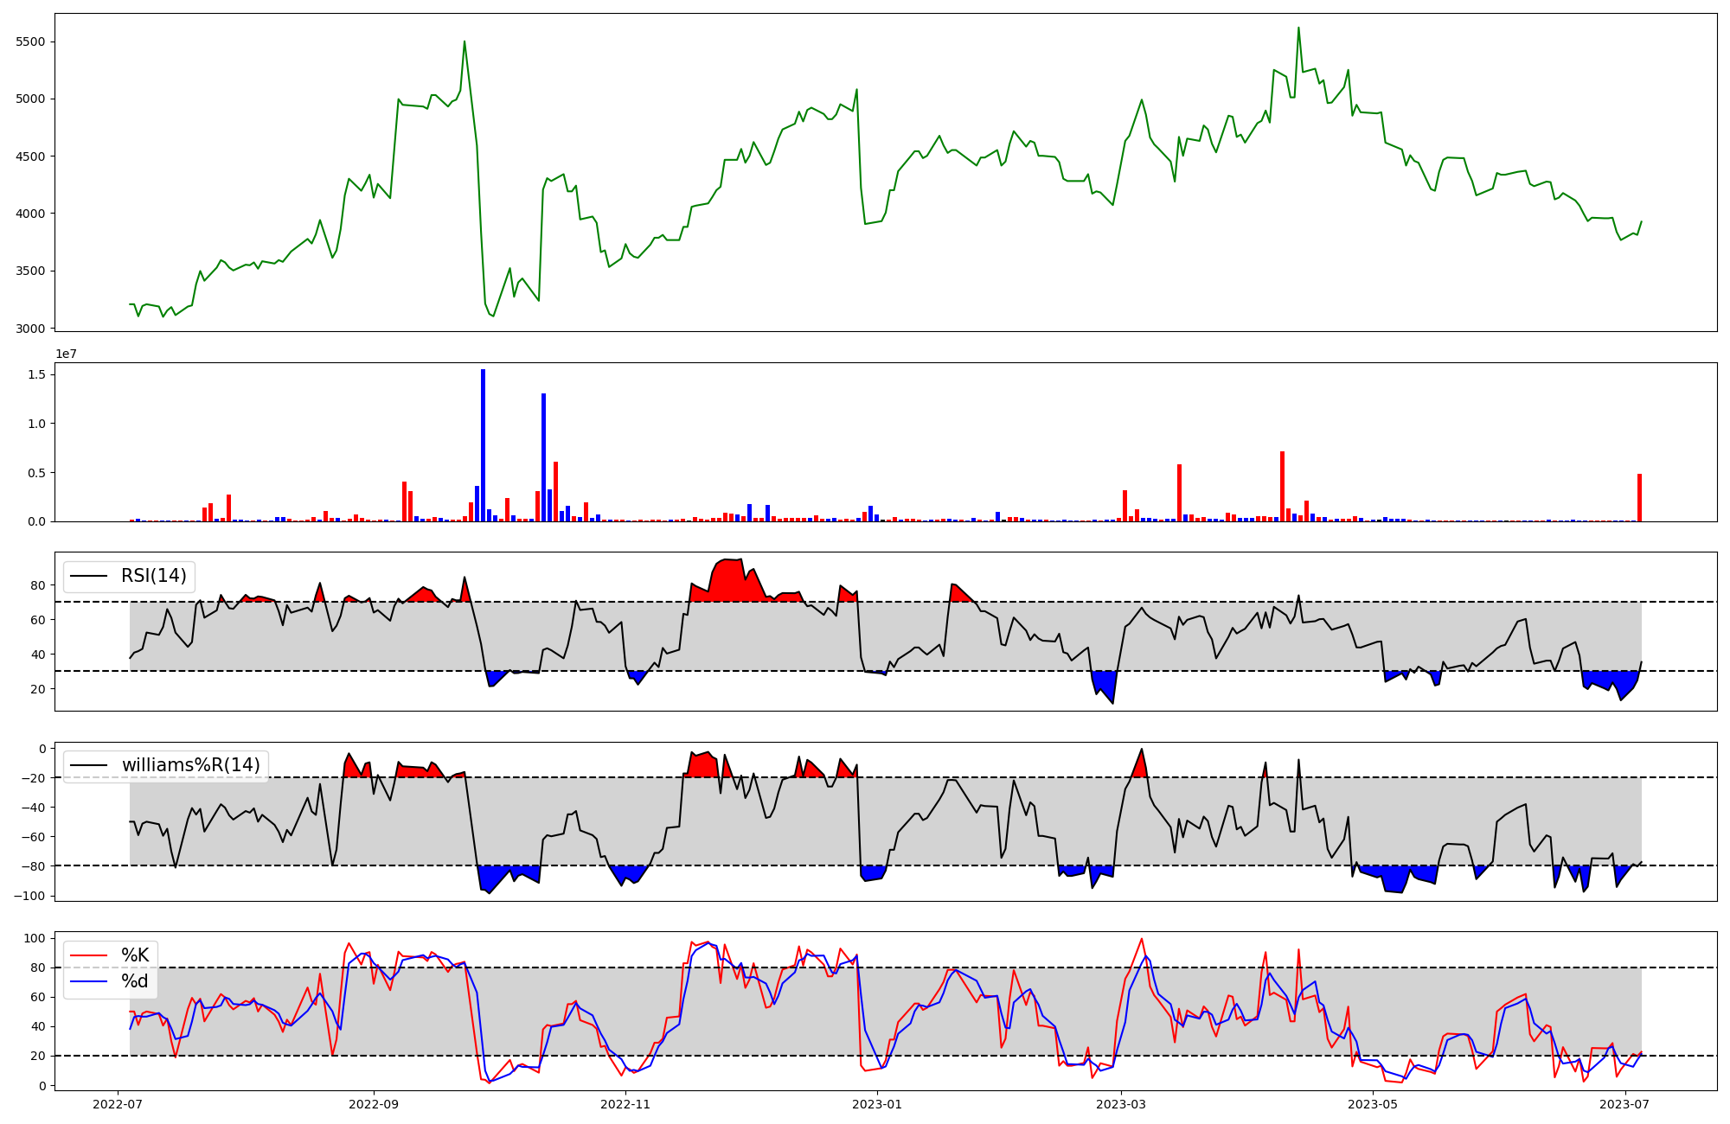Click the 5500 price axis label

click(31, 42)
